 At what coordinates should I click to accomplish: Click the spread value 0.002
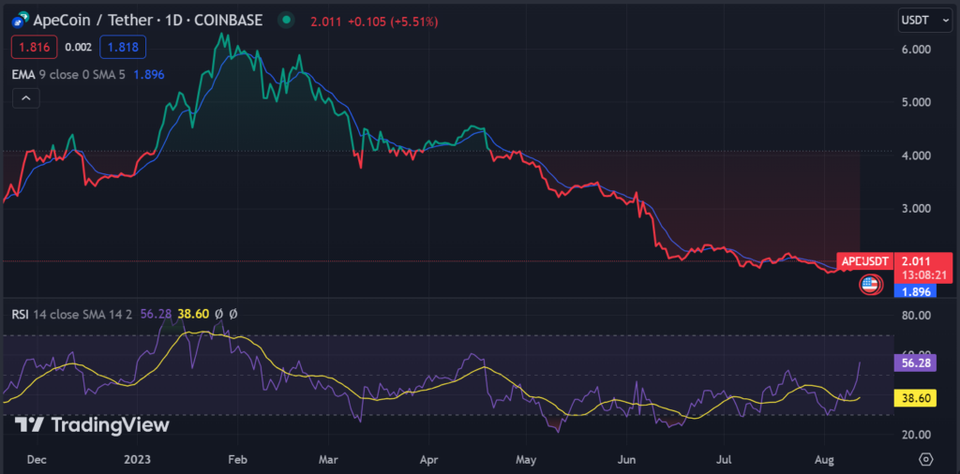(x=79, y=47)
